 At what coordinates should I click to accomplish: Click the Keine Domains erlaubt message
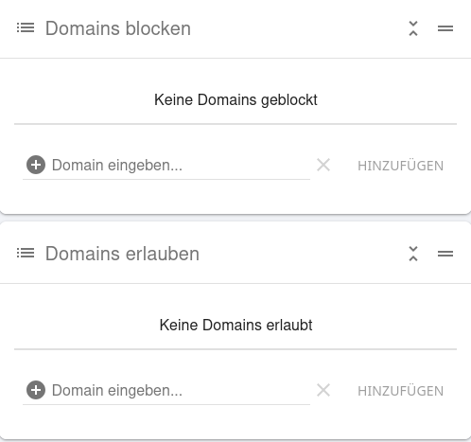point(235,326)
